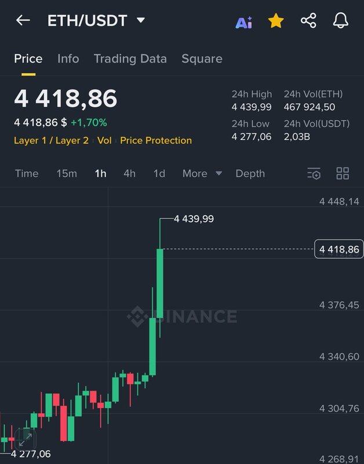Select the 4h timeframe

coord(129,173)
